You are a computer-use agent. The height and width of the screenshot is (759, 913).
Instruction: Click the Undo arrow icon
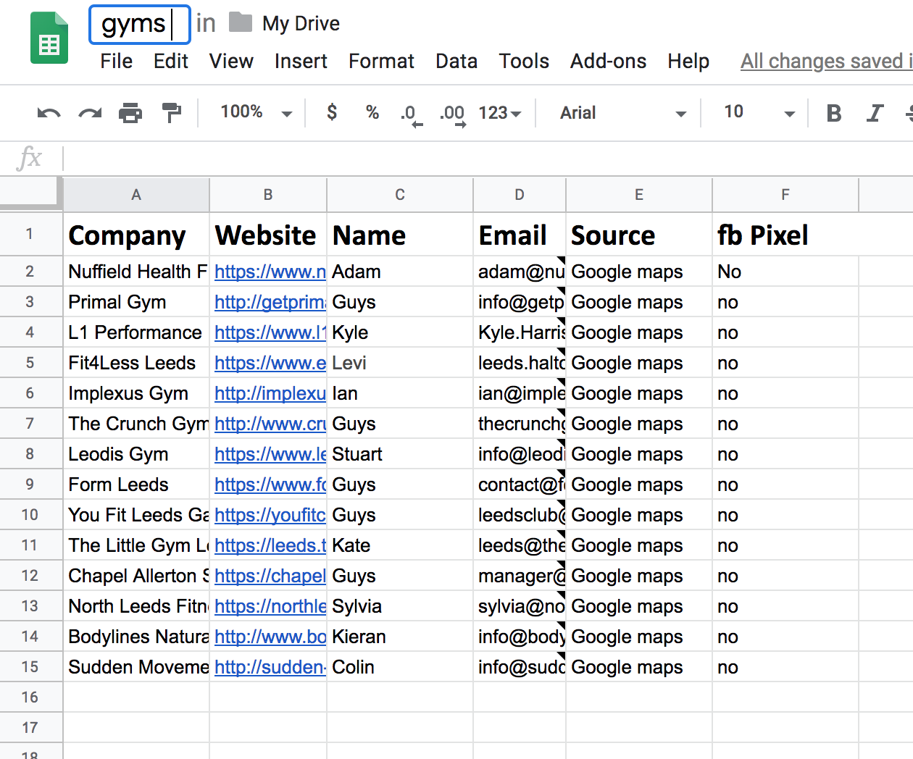(x=49, y=113)
